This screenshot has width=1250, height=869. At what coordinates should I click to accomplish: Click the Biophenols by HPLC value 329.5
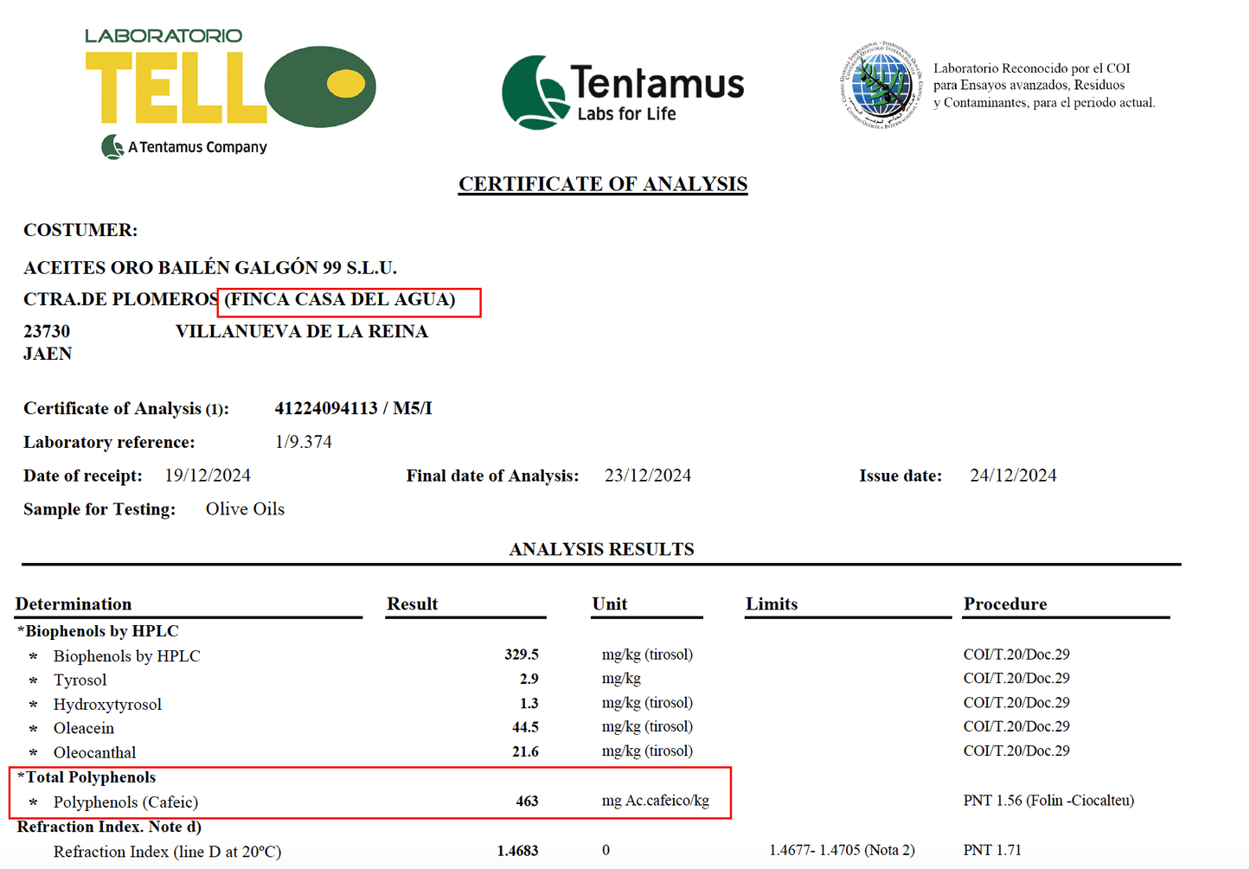[x=522, y=655]
